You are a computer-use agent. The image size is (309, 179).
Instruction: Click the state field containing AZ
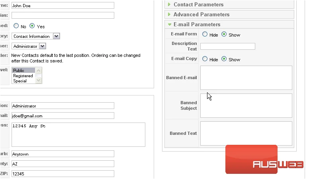(63, 164)
